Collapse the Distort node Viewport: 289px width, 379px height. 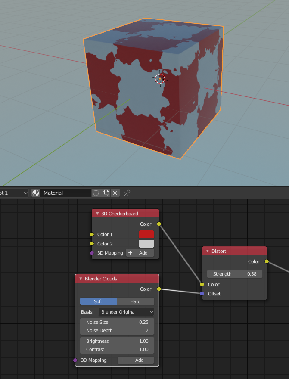point(208,251)
